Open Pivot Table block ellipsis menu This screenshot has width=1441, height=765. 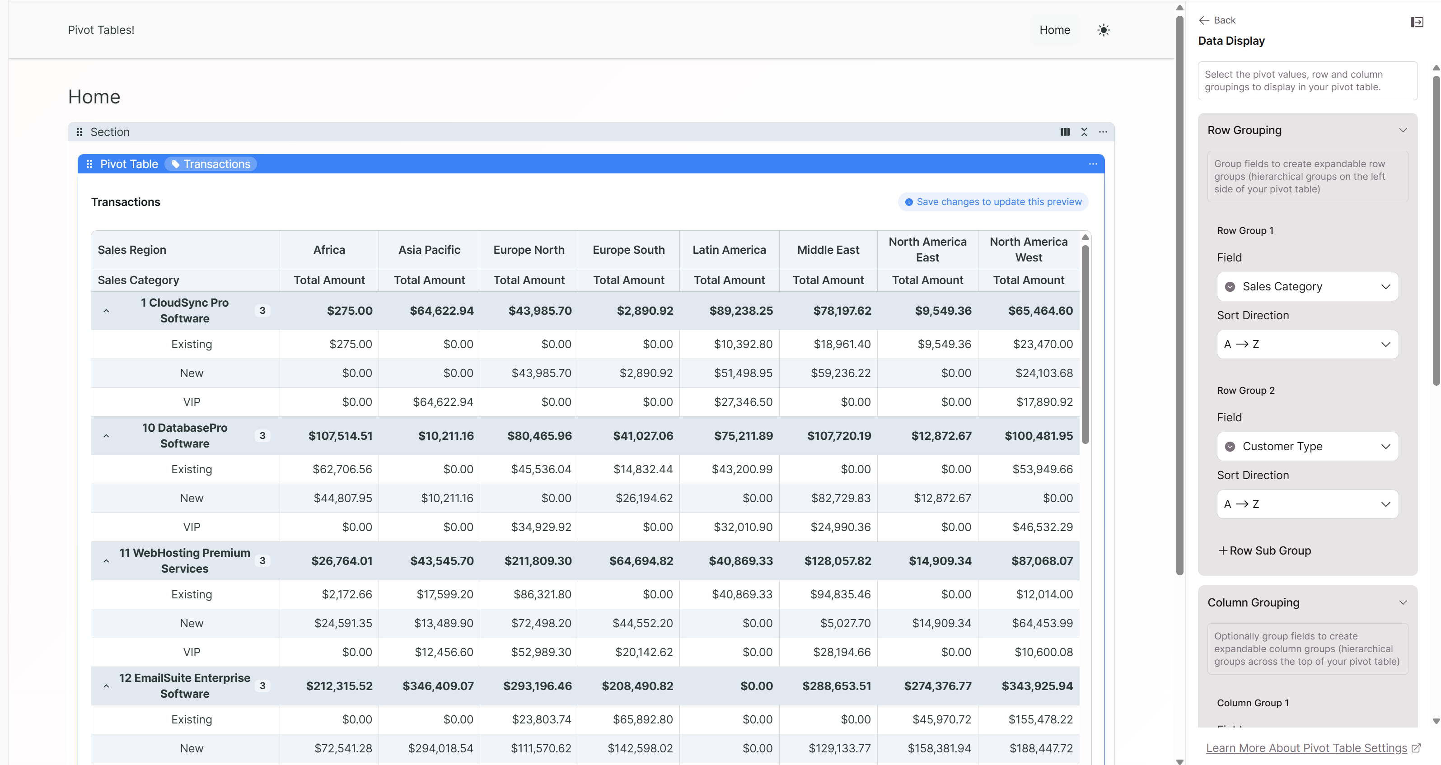click(1093, 164)
